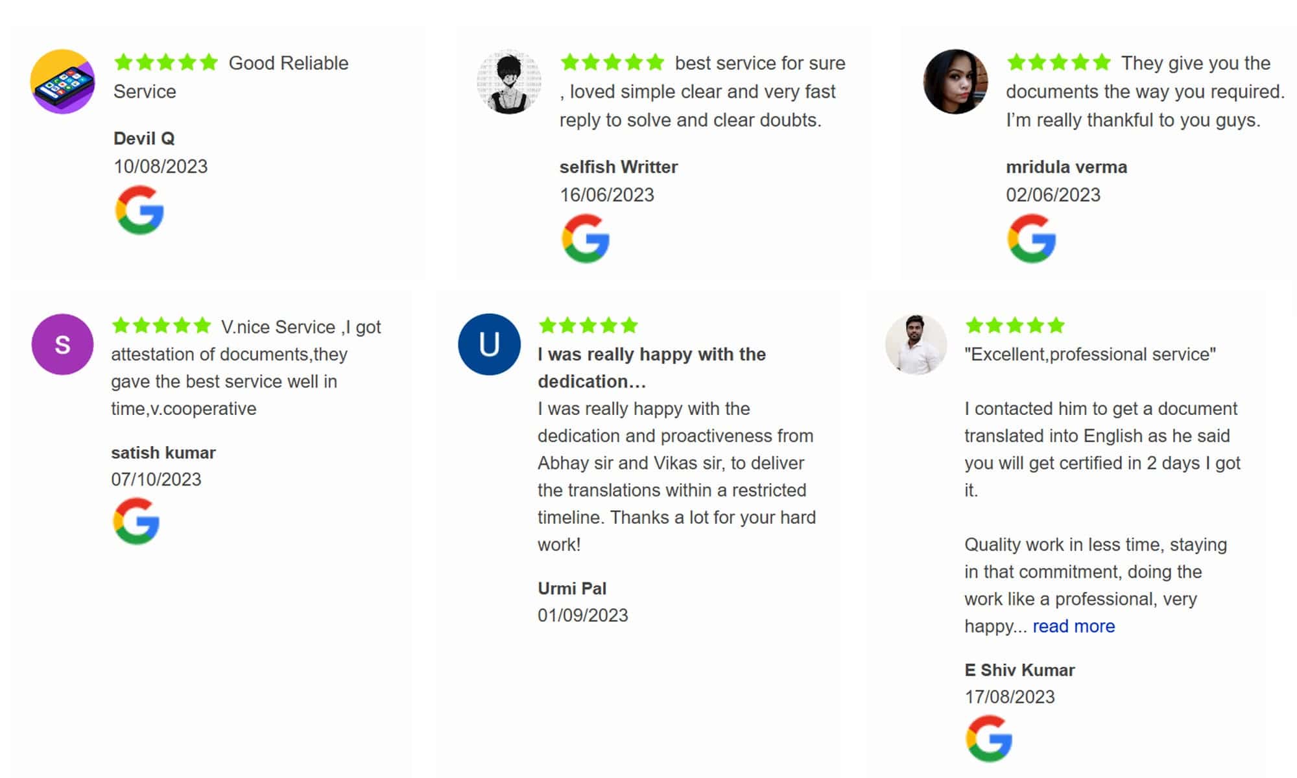1297x778 pixels.
Task: Click review date 16/06/2023
Action: coord(607,194)
